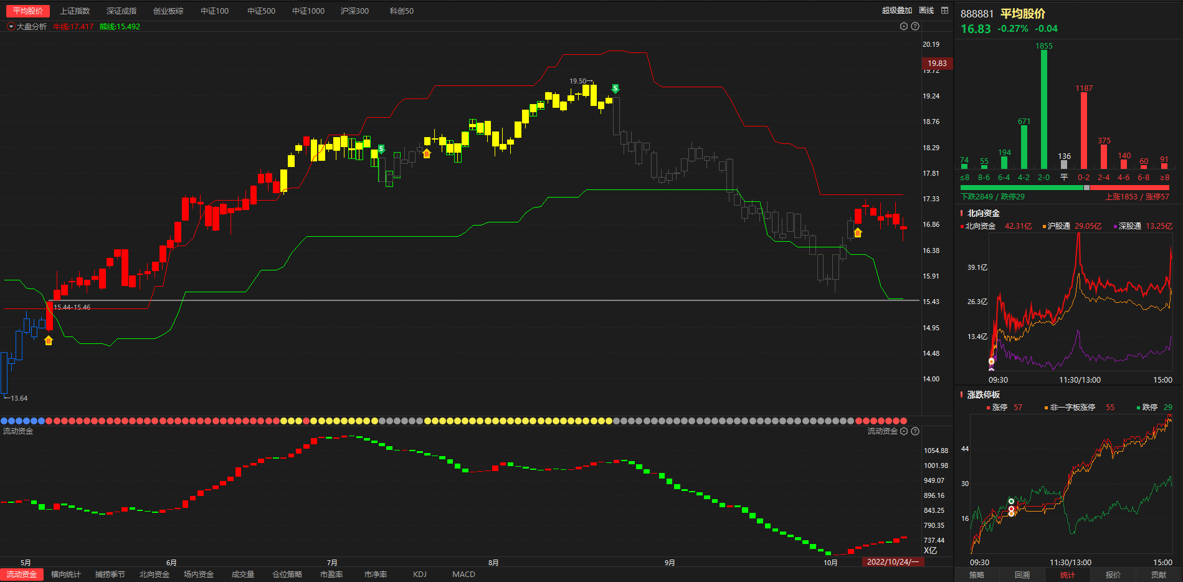This screenshot has width=1183, height=582.
Task: Select 横向统计 indicator tab
Action: [x=66, y=575]
